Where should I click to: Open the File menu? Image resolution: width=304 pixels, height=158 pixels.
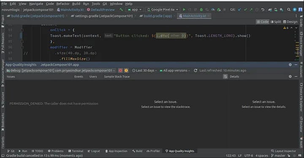pyautogui.click(x=4, y=4)
